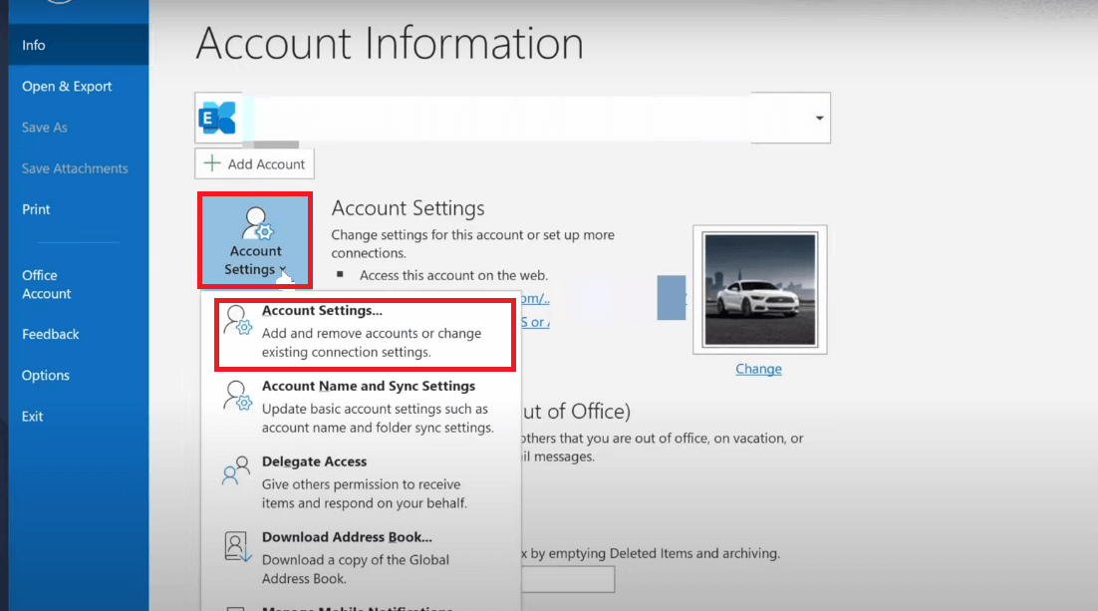The width and height of the screenshot is (1098, 611).
Task: Open the Open & Export page
Action: tap(67, 87)
